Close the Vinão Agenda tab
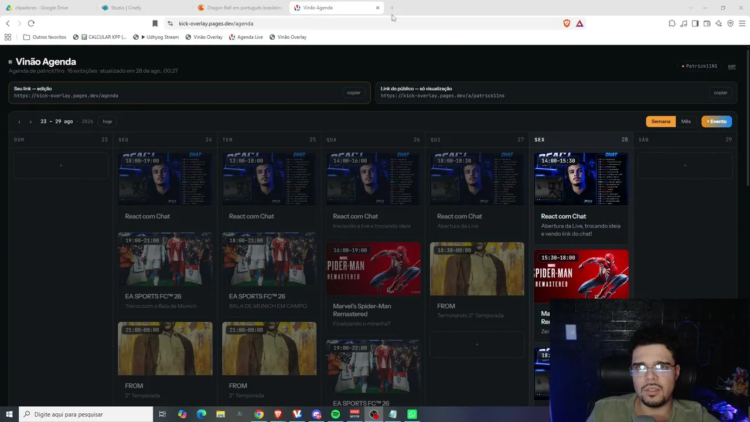Viewport: 750px width, 422px height. tap(377, 8)
